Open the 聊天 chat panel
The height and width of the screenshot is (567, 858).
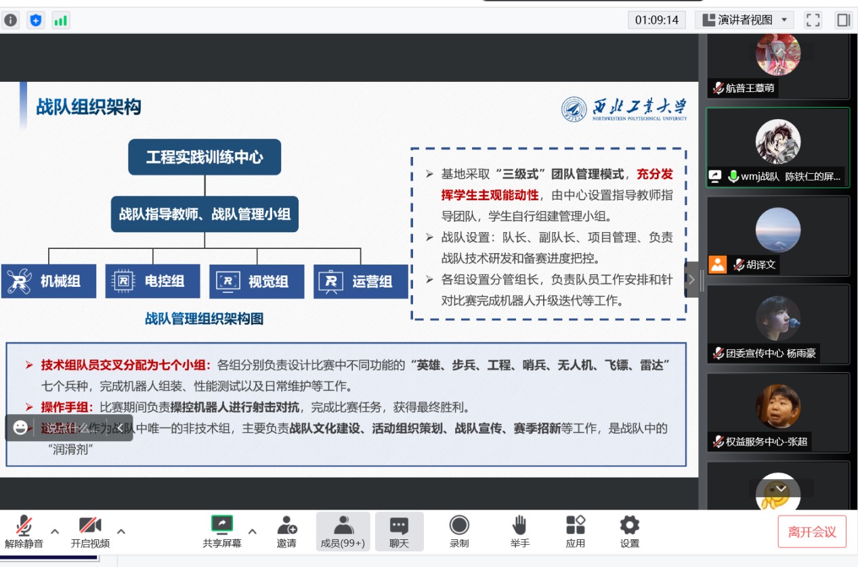[x=399, y=531]
